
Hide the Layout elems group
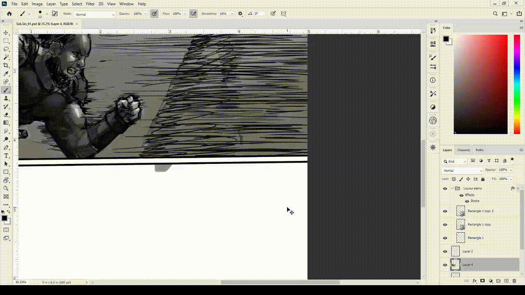coord(445,188)
